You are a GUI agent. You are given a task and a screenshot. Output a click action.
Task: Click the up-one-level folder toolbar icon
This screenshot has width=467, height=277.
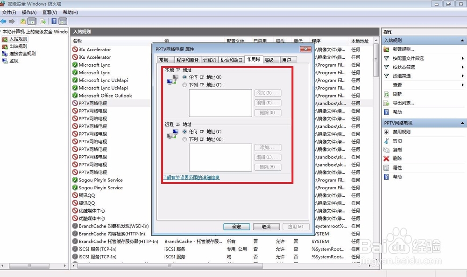(23, 21)
